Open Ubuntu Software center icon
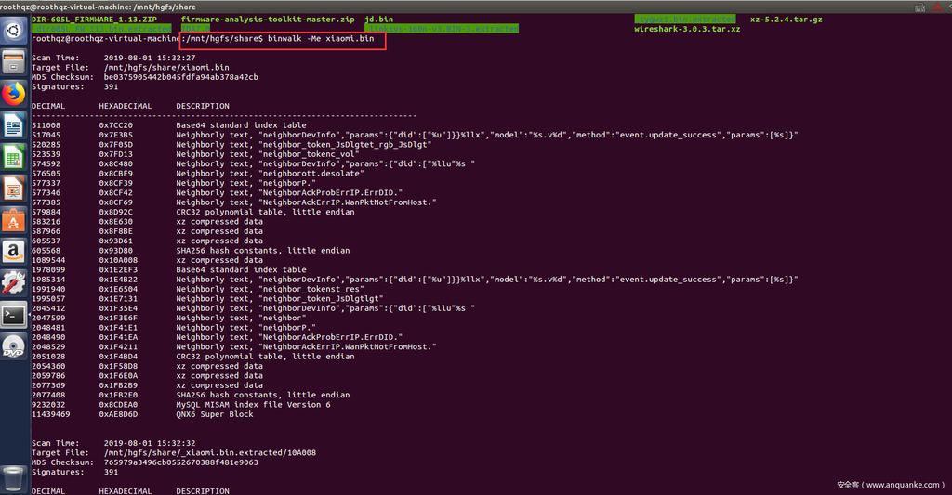 pos(13,221)
